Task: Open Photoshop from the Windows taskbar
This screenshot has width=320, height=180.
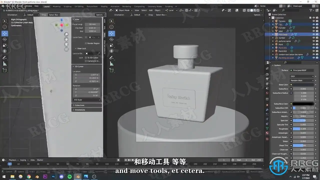Action: pyautogui.click(x=53, y=176)
